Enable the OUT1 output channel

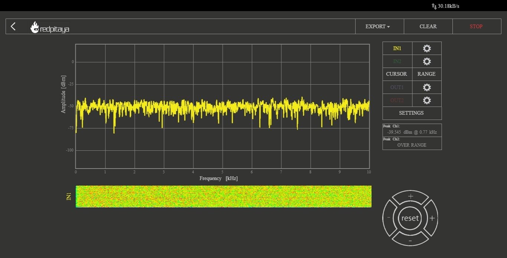tap(397, 87)
